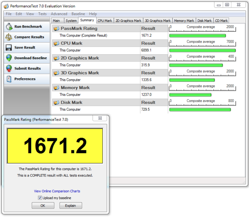Select the Summary tab

point(87,20)
